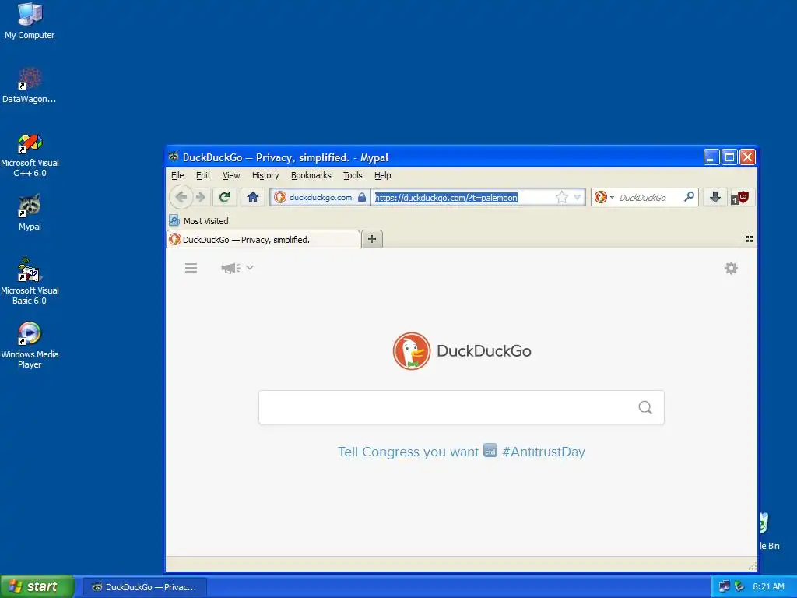
Task: Click the safely remove hardware tray icon
Action: (x=739, y=586)
